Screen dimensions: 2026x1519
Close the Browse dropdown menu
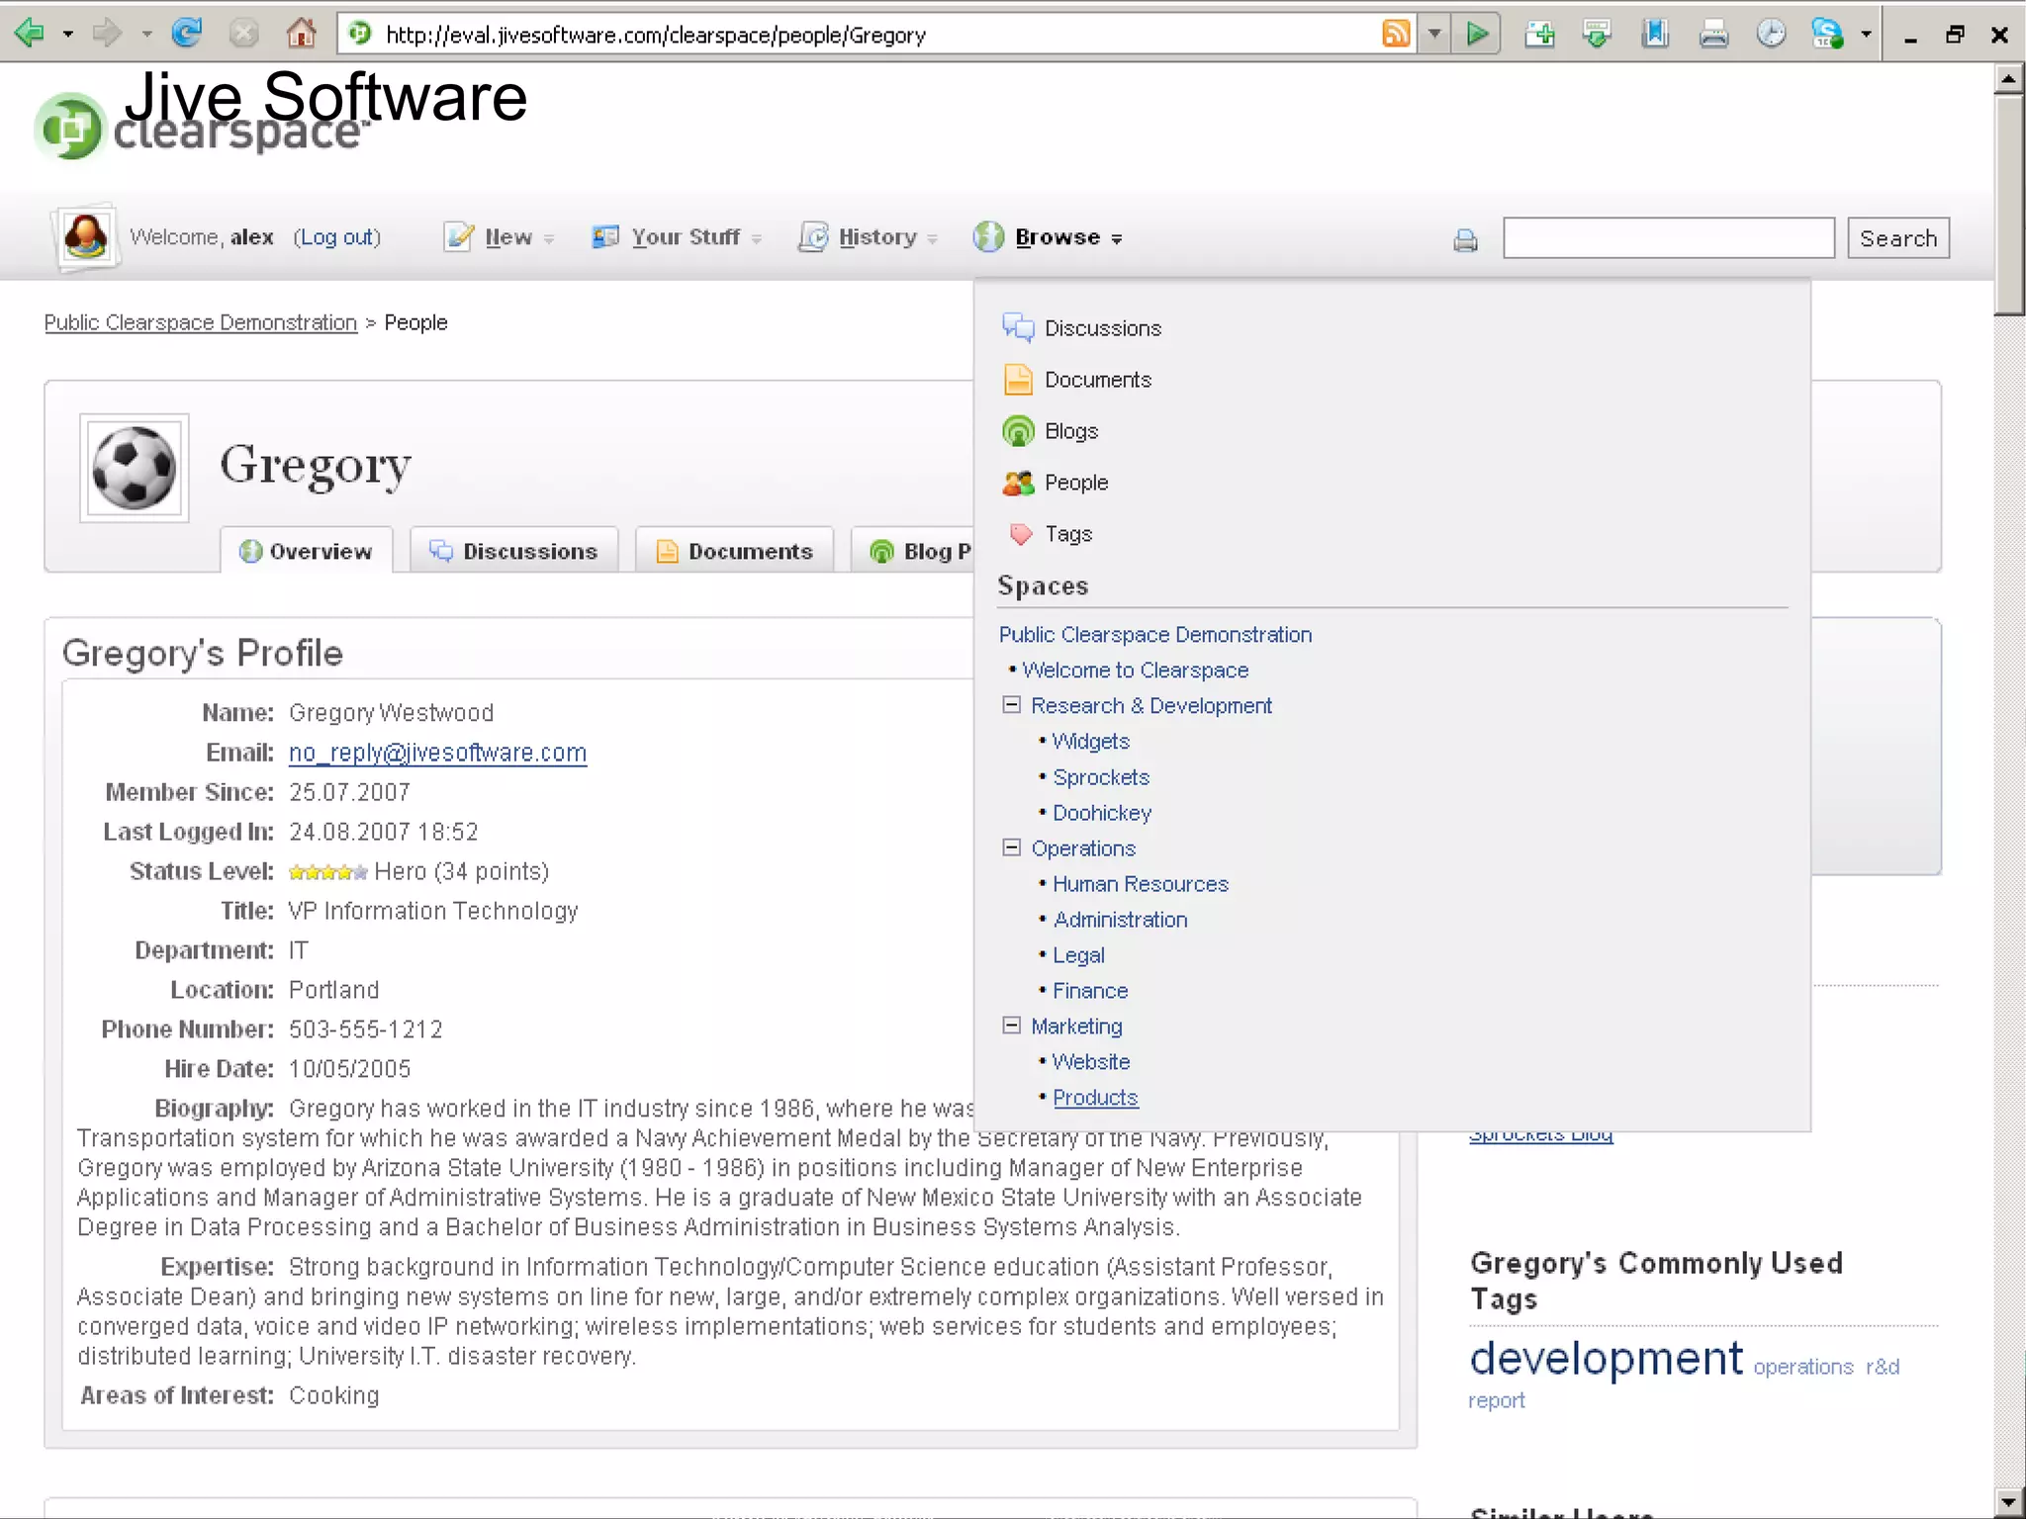[1049, 237]
